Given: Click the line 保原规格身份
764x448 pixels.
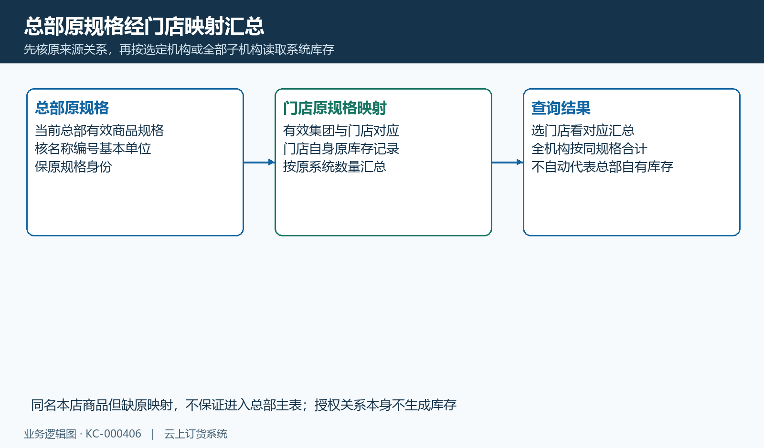Looking at the screenshot, I should coord(74,167).
